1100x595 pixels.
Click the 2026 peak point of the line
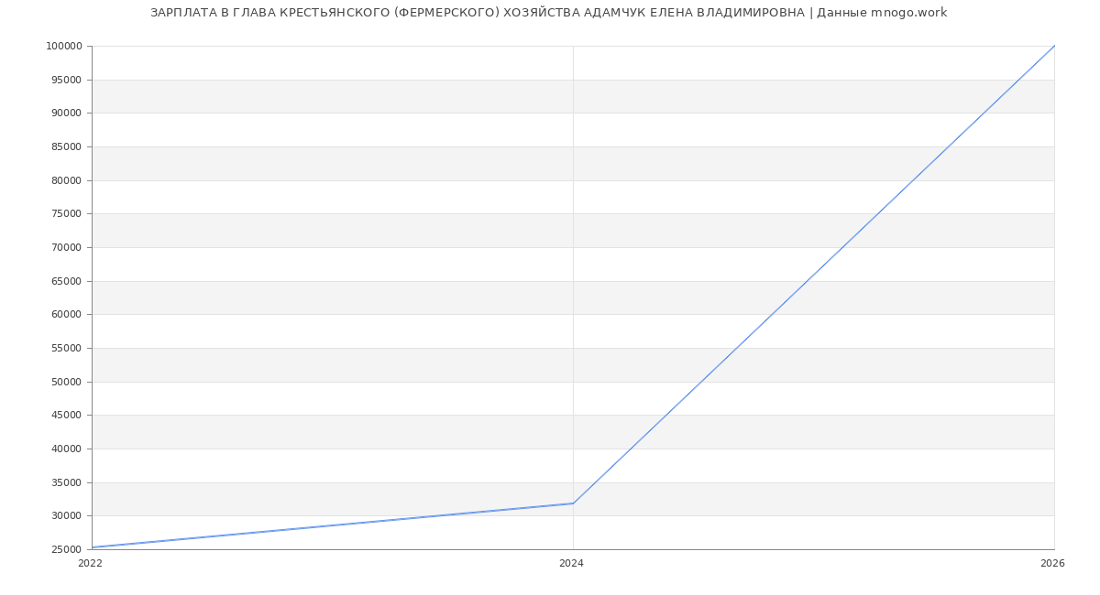pos(1054,46)
